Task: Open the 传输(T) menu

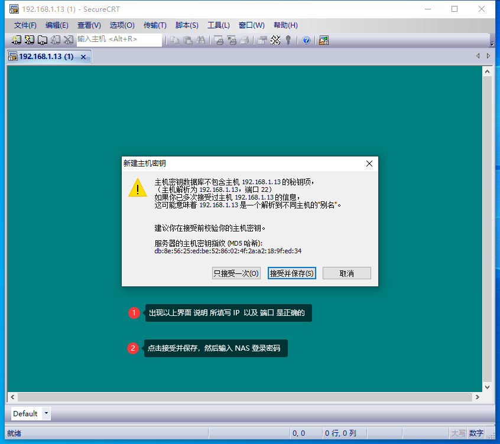Action: pos(155,25)
